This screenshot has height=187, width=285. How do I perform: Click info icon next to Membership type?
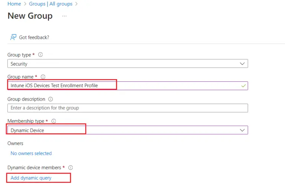(53, 121)
